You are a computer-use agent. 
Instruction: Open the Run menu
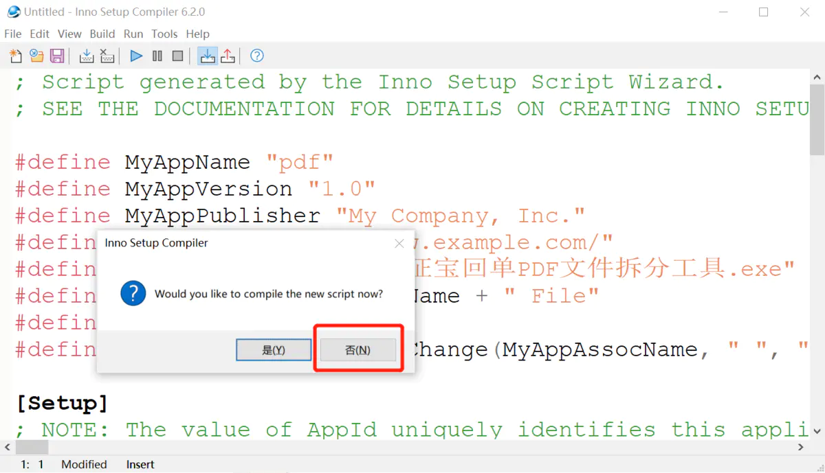pyautogui.click(x=133, y=34)
